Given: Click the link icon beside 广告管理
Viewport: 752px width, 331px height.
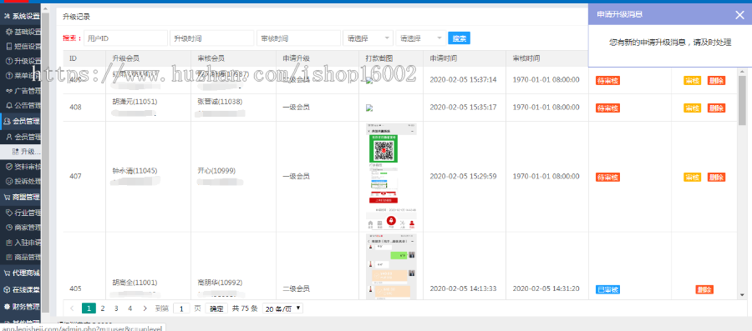Looking at the screenshot, I should click(x=8, y=90).
